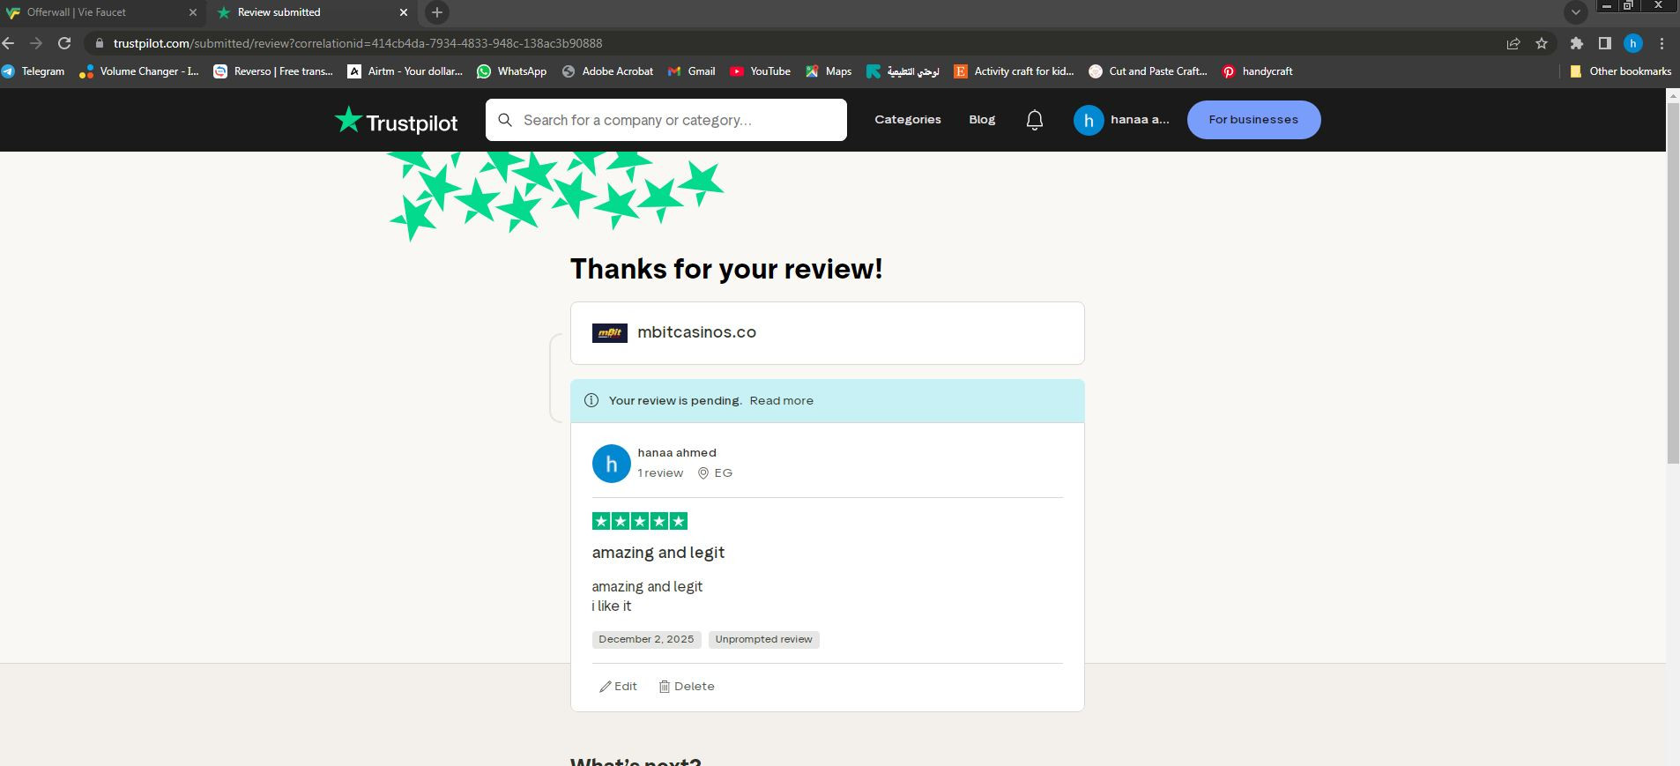The image size is (1680, 766).
Task: Select the Review submitted tab
Action: [x=308, y=12]
